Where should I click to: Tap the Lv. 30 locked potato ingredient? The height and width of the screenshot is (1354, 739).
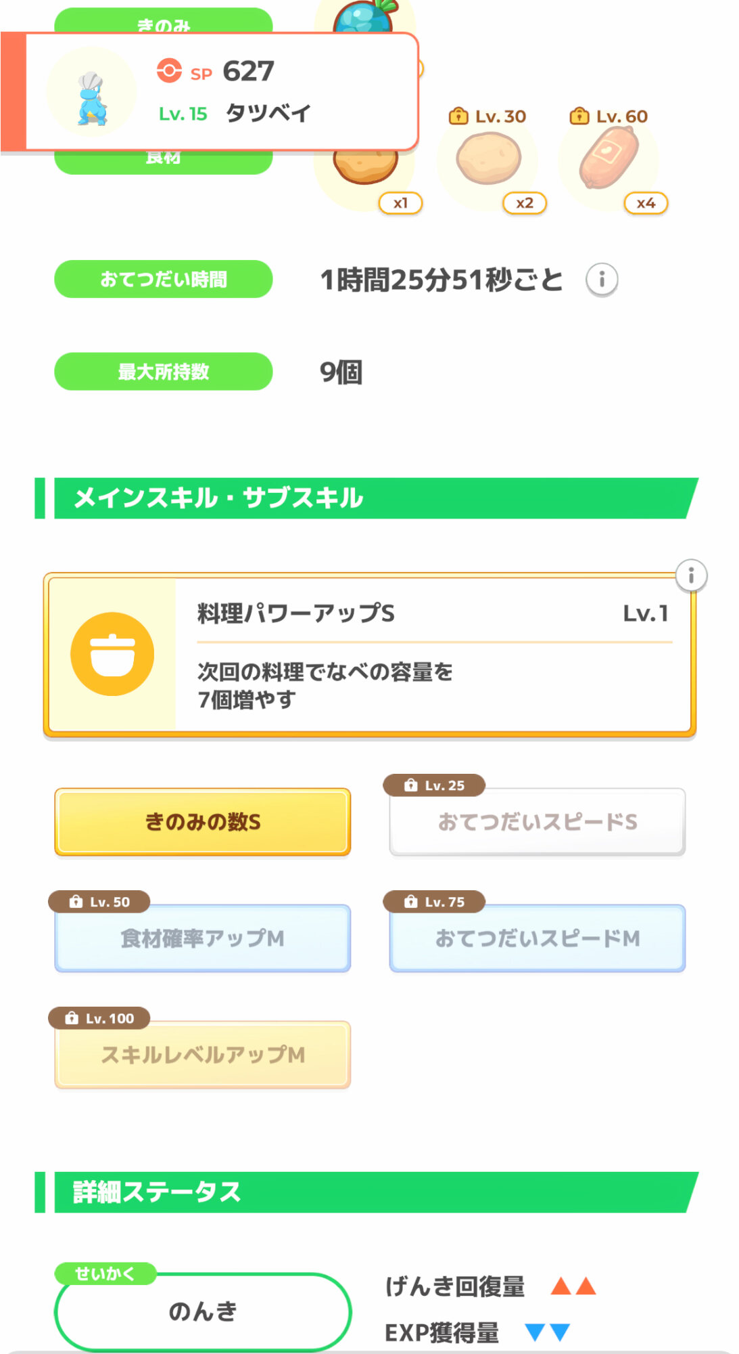click(x=488, y=158)
